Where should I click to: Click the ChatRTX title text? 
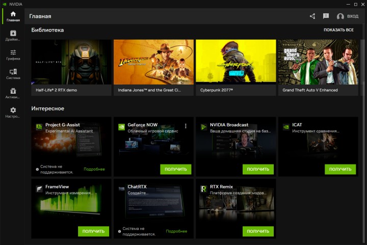tap(137, 187)
